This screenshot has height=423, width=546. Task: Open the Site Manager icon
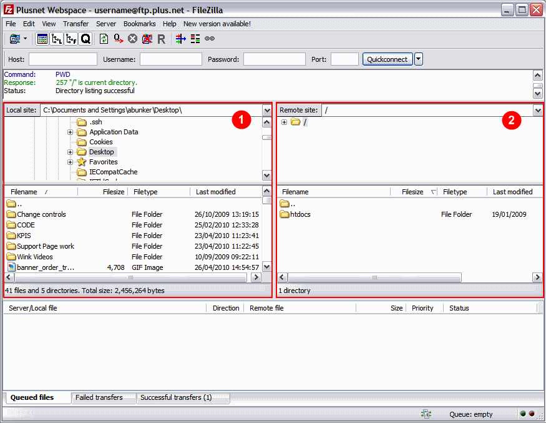[x=15, y=39]
